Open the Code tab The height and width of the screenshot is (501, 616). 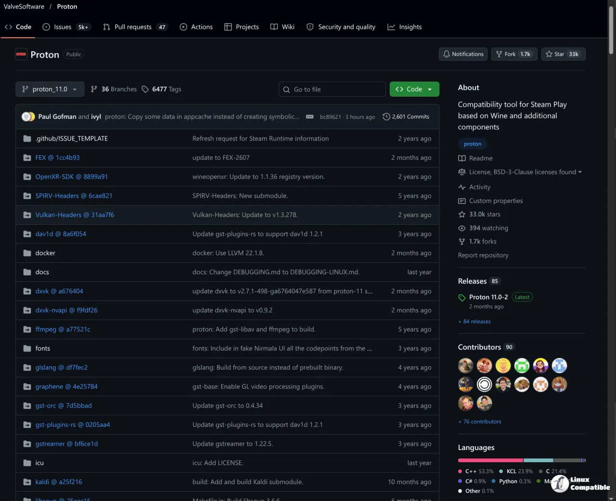18,27
